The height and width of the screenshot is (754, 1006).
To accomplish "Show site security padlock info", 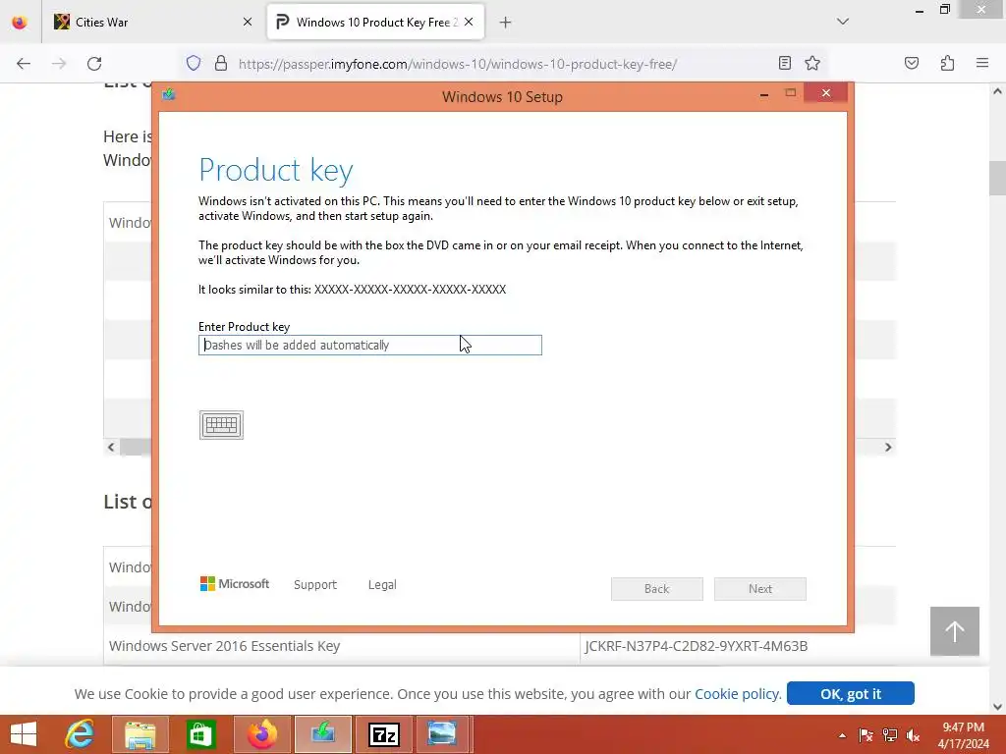I will (x=221, y=64).
